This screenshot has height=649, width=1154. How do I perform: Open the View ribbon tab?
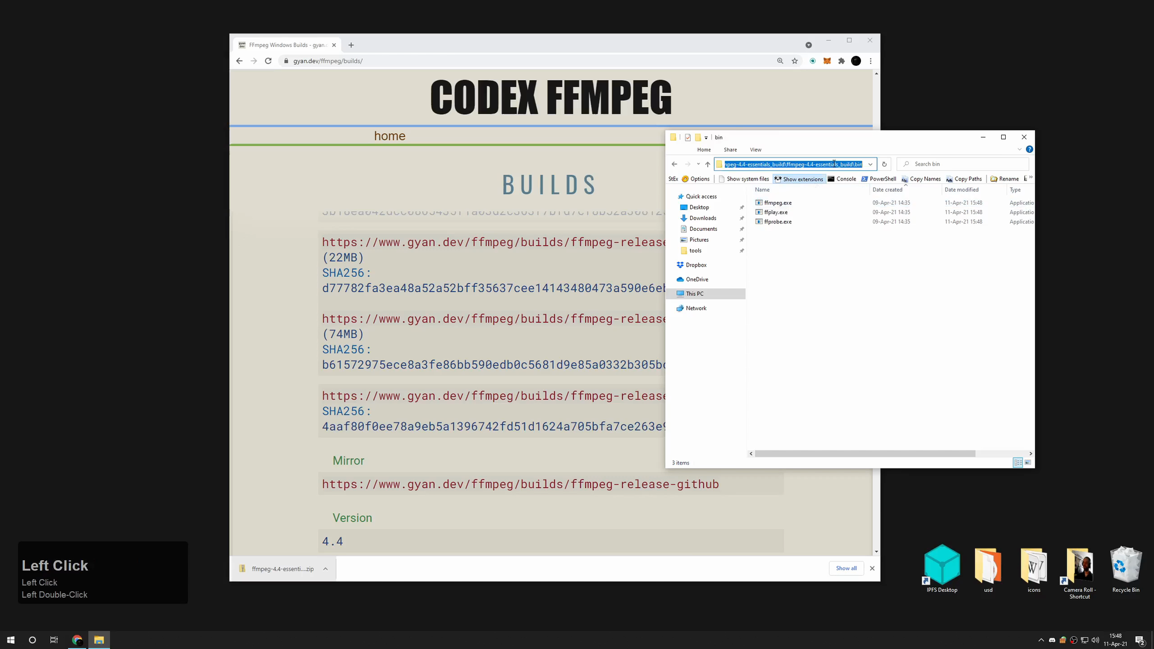point(755,149)
